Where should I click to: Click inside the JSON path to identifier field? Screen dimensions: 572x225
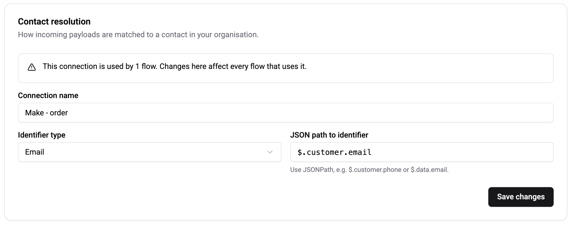click(421, 152)
